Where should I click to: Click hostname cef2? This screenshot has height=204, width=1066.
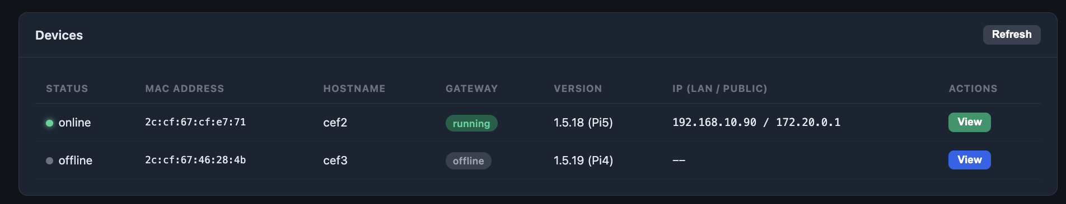click(x=335, y=123)
